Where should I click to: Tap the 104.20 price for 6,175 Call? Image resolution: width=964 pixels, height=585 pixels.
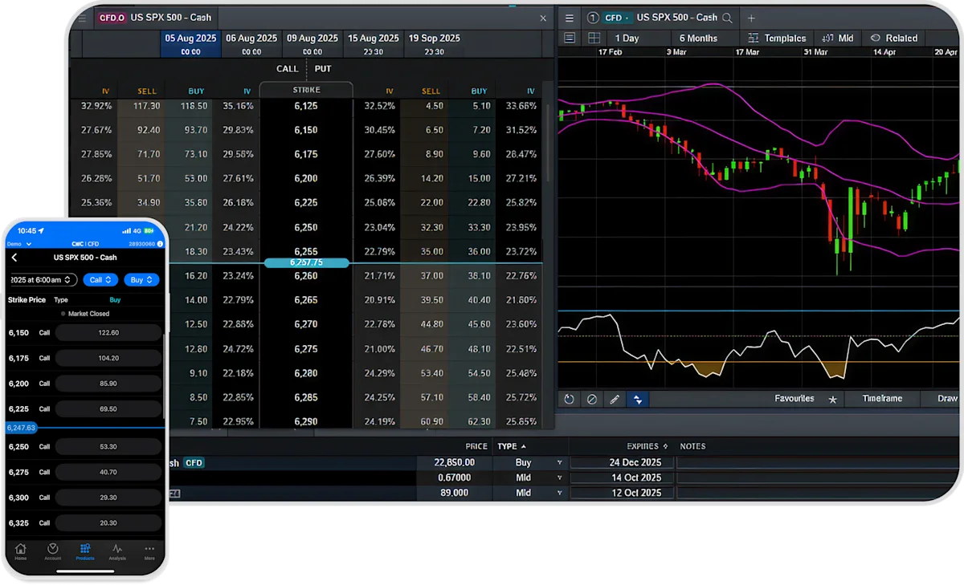click(x=108, y=358)
